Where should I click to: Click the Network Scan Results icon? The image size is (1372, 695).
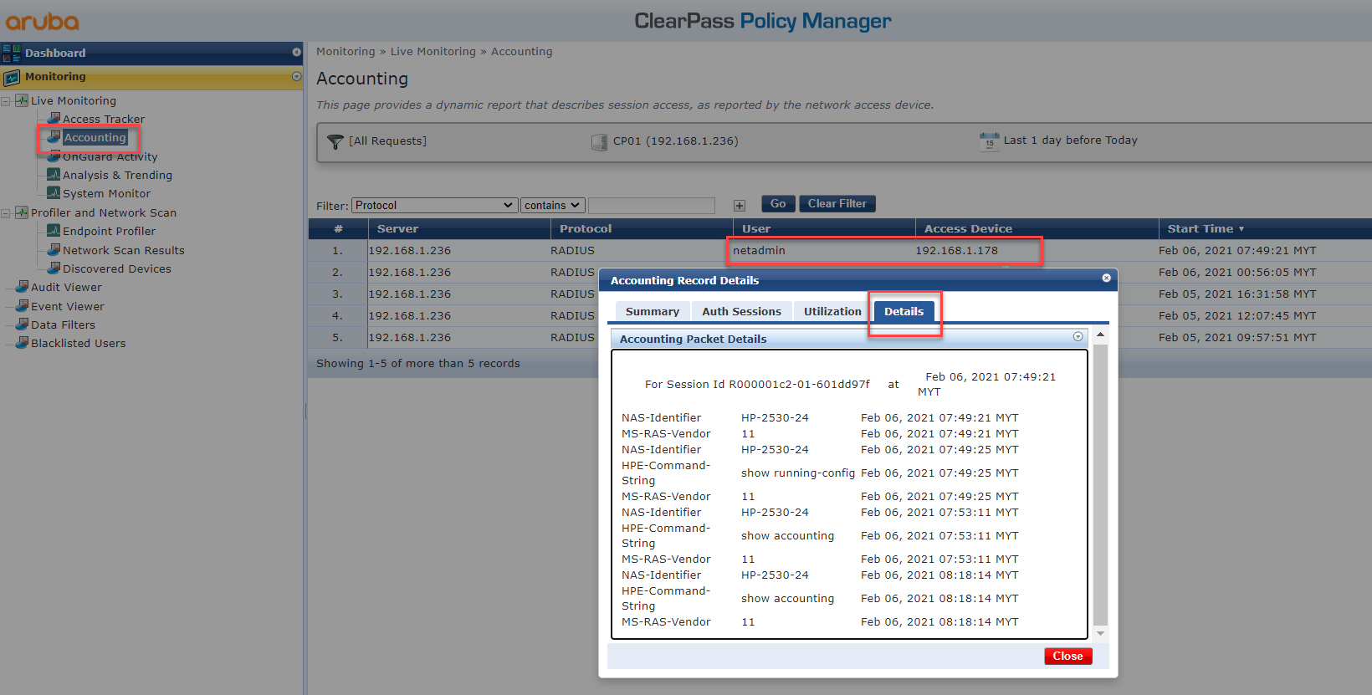pyautogui.click(x=54, y=249)
